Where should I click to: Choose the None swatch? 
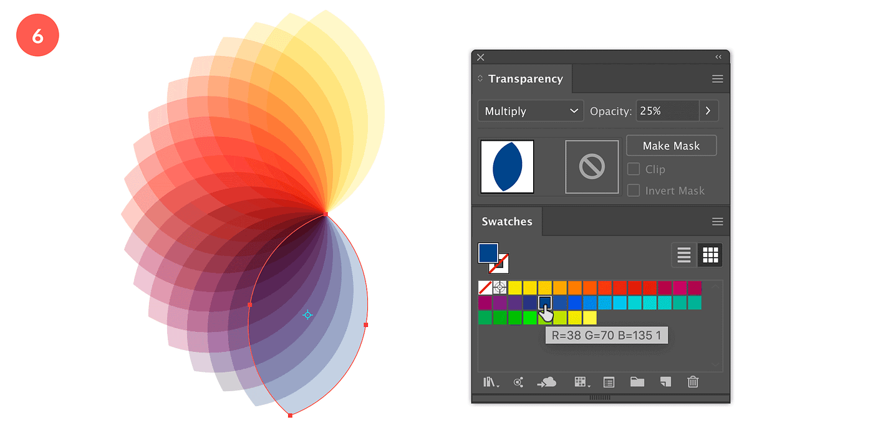[485, 287]
